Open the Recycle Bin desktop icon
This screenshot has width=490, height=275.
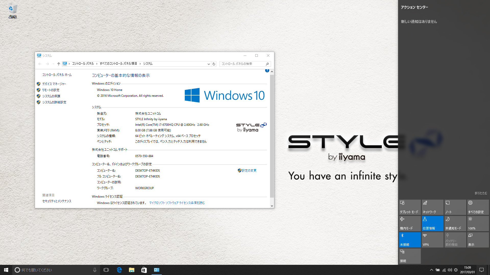[12, 11]
